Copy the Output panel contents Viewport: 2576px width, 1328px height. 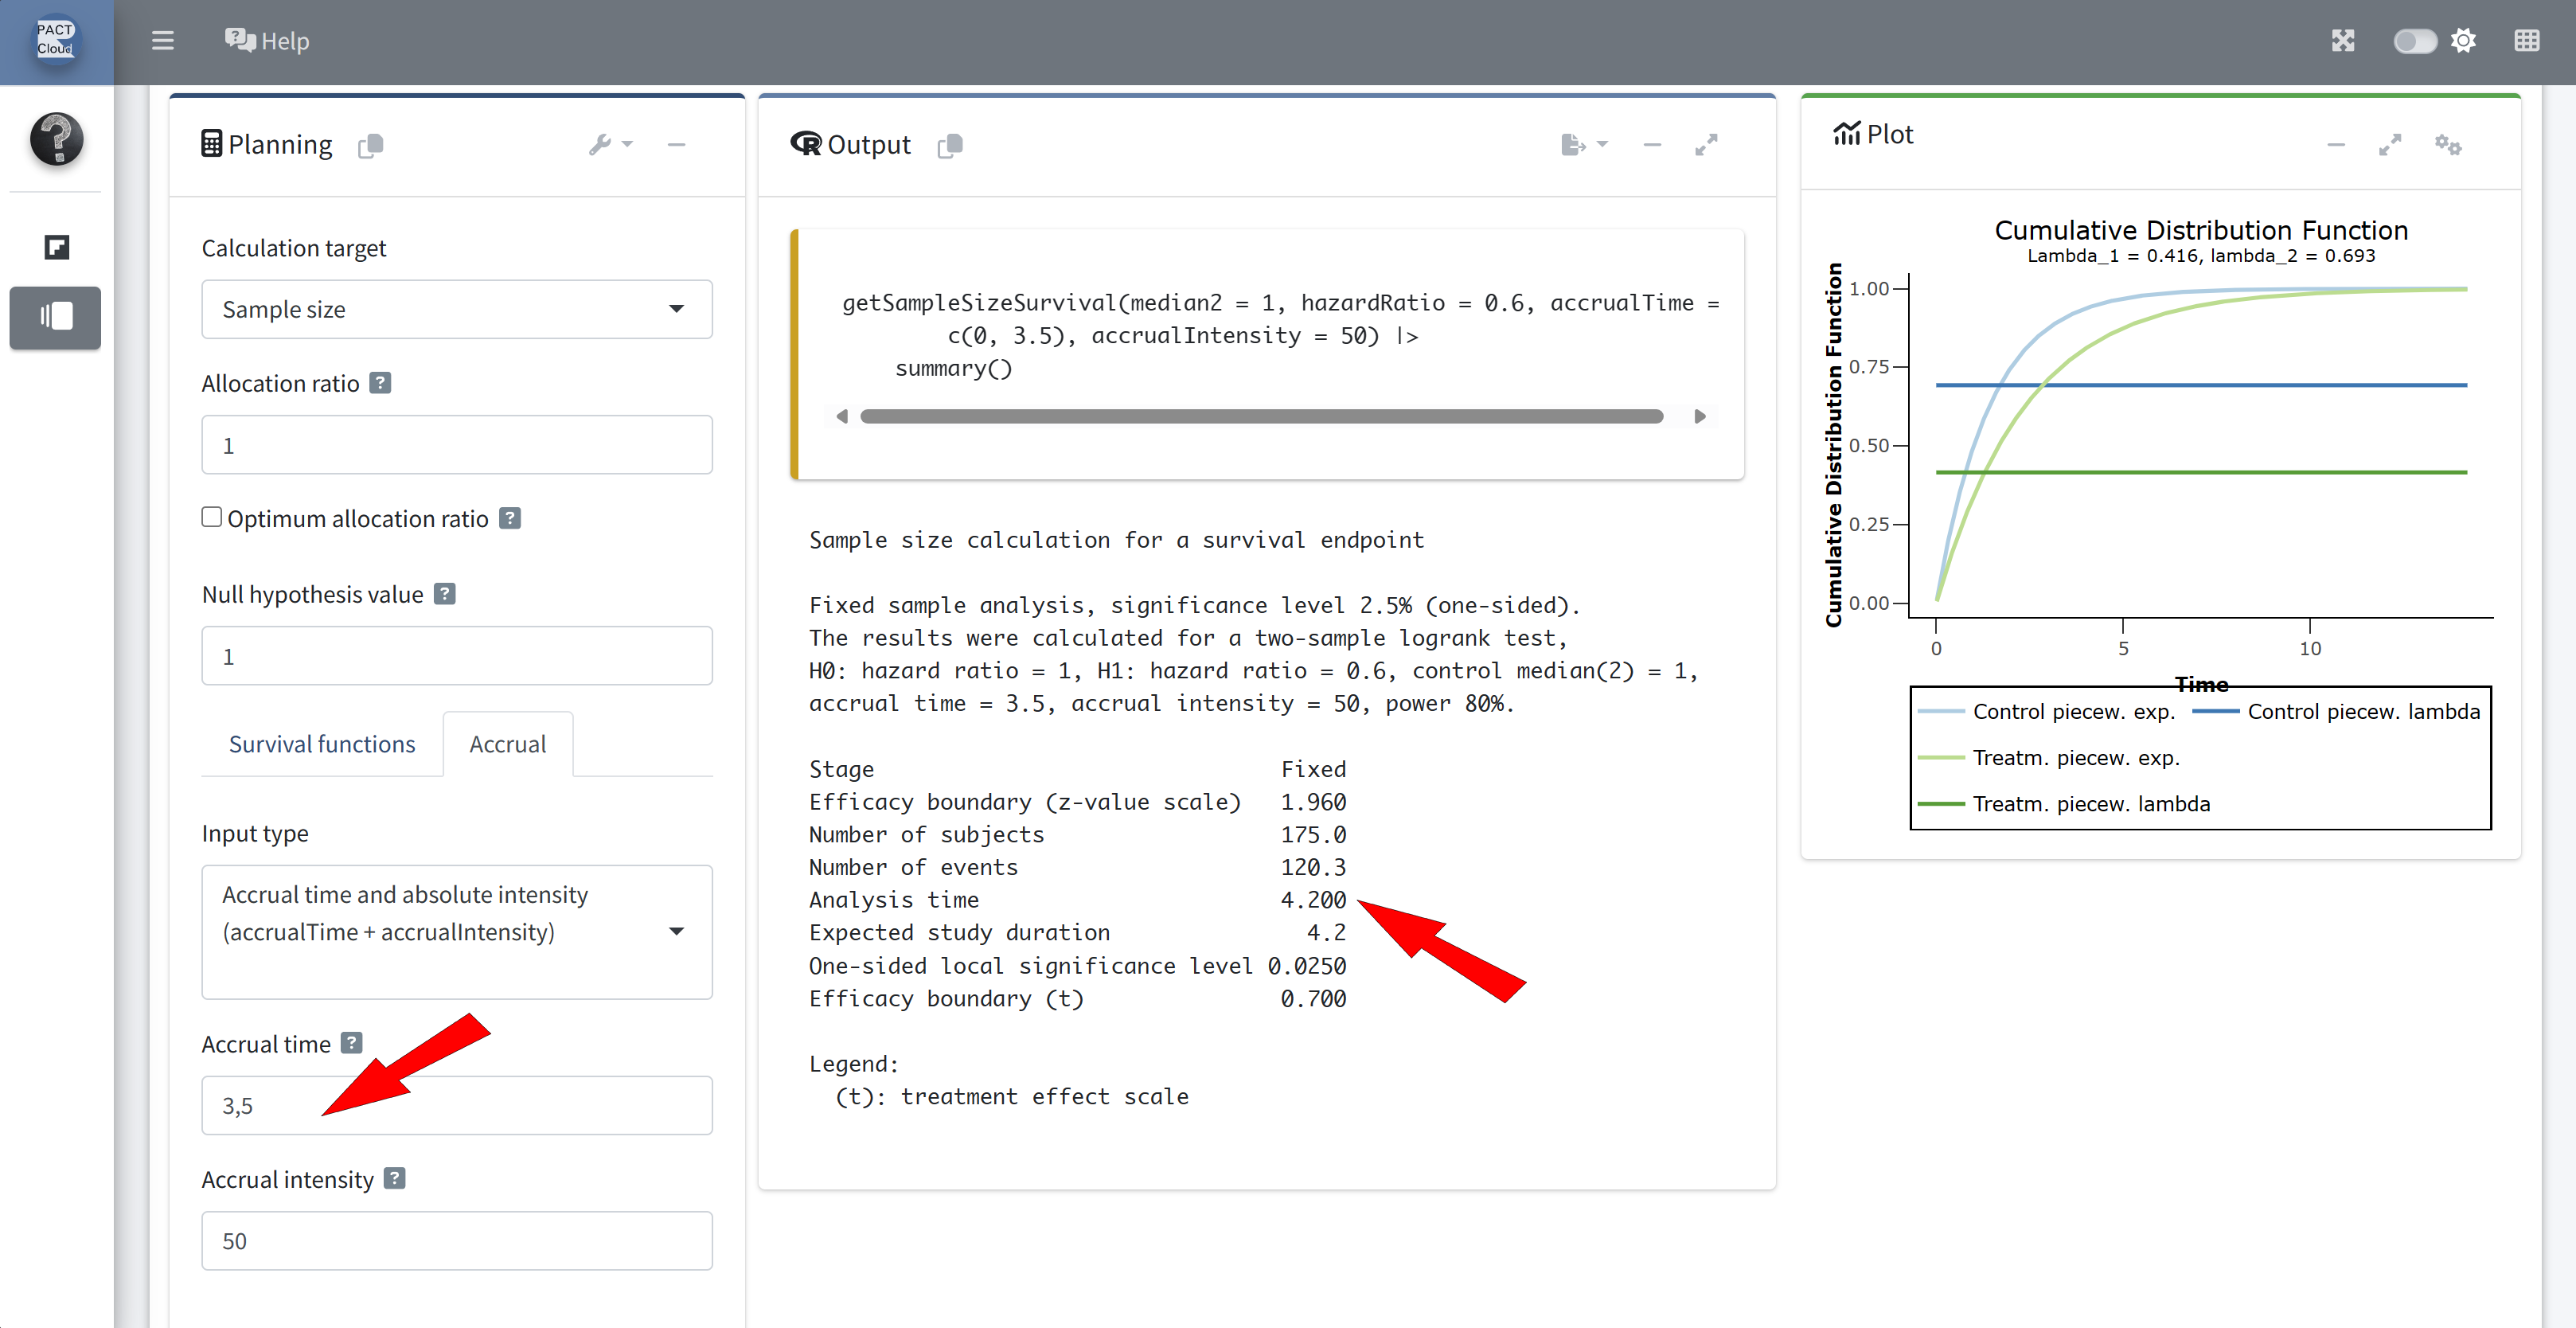pos(950,146)
